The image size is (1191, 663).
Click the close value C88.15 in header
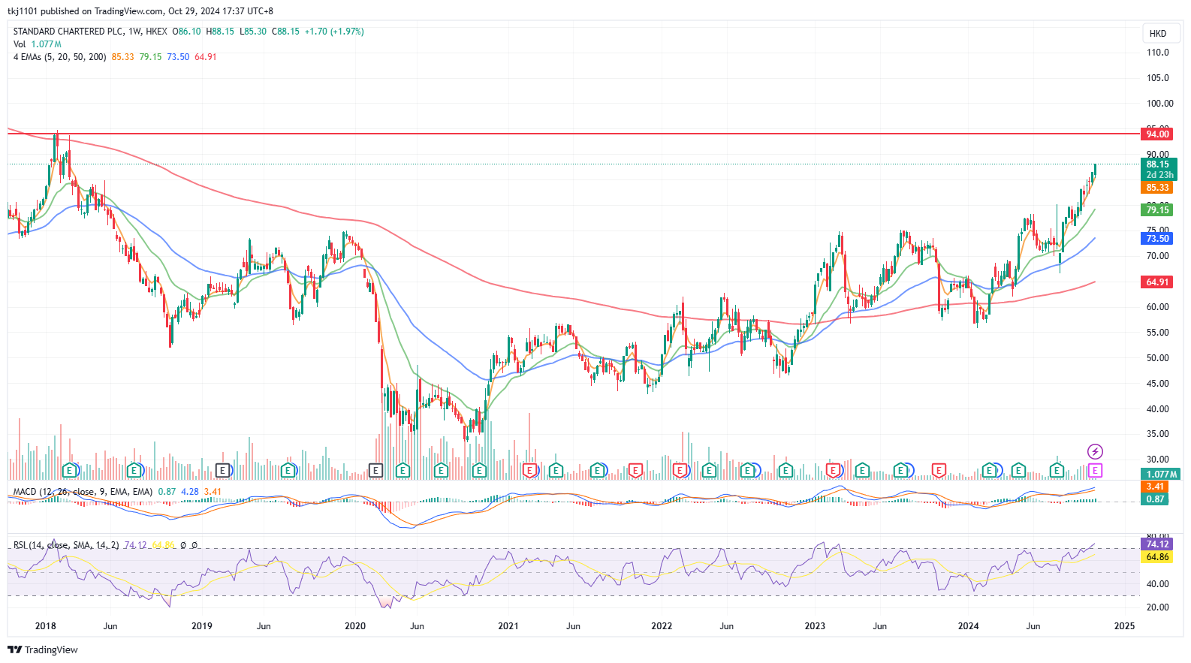pos(285,32)
